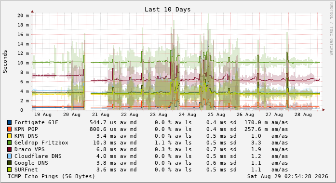The image size is (336, 183).
Task: Click the '27 Aug' x-axis date label
Action: 274,115
